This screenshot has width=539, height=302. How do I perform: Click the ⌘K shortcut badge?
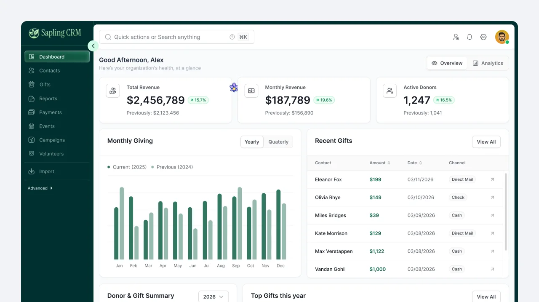point(243,37)
